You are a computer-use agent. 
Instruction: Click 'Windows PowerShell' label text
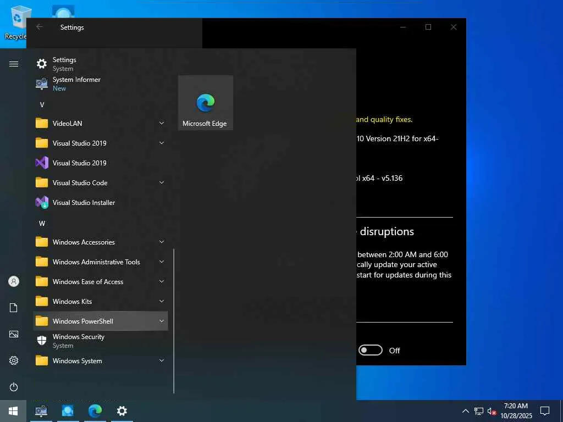tap(83, 321)
